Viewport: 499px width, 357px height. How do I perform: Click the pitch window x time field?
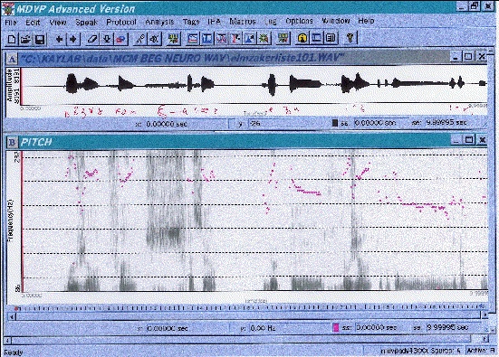tap(187, 328)
